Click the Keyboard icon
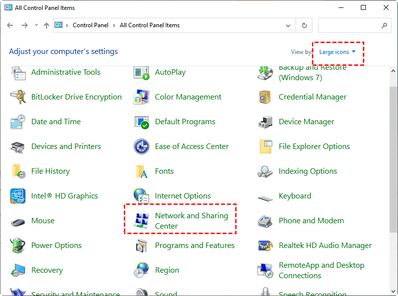Viewport: 398px width, 296px height. pyautogui.click(x=265, y=198)
